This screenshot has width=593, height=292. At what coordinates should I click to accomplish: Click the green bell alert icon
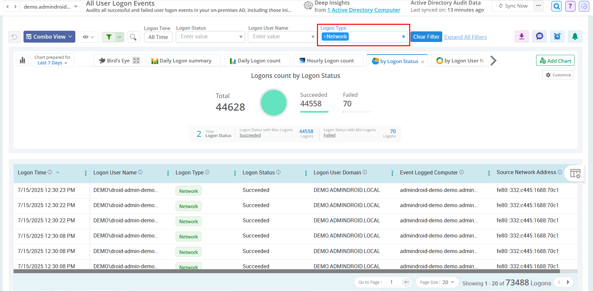point(575,37)
